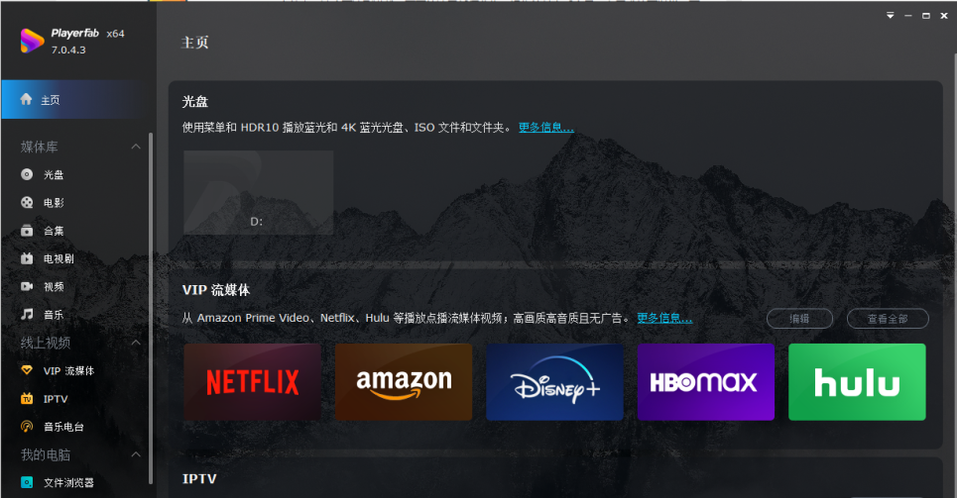
Task: Open the Disney+ streaming tile
Action: tap(554, 381)
